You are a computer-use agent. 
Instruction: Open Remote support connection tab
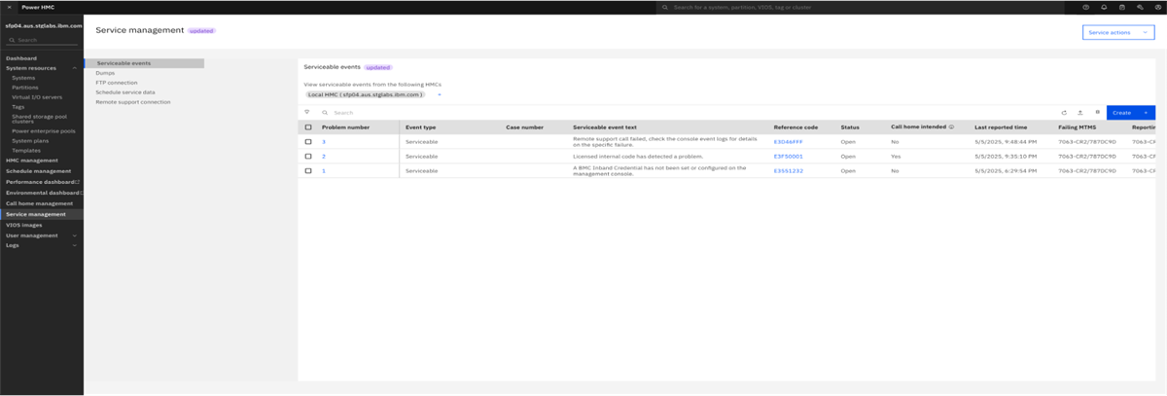(132, 101)
